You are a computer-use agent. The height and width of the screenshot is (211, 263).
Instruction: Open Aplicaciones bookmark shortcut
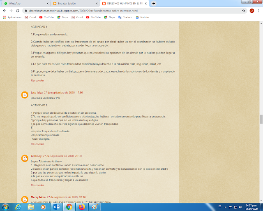[12, 17]
